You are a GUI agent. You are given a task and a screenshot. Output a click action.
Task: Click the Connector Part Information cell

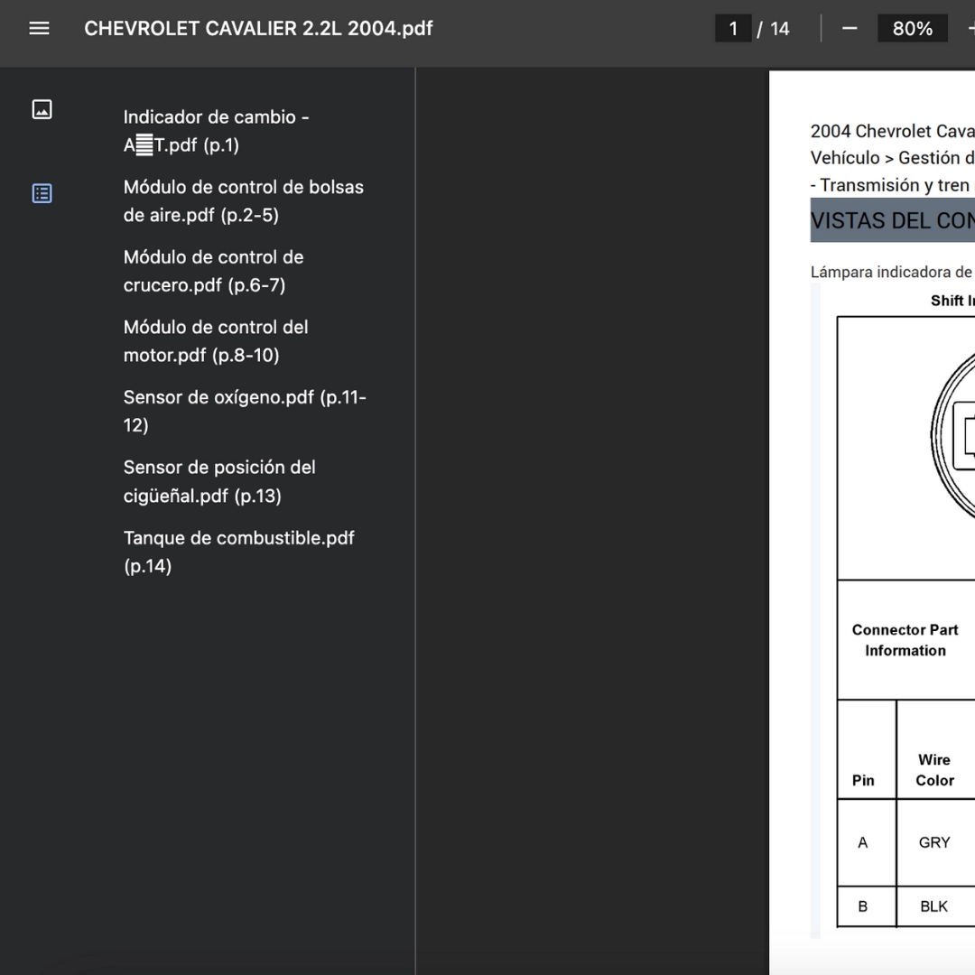(905, 640)
